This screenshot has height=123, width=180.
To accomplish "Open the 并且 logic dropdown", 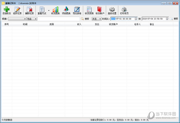I will pos(97,19).
